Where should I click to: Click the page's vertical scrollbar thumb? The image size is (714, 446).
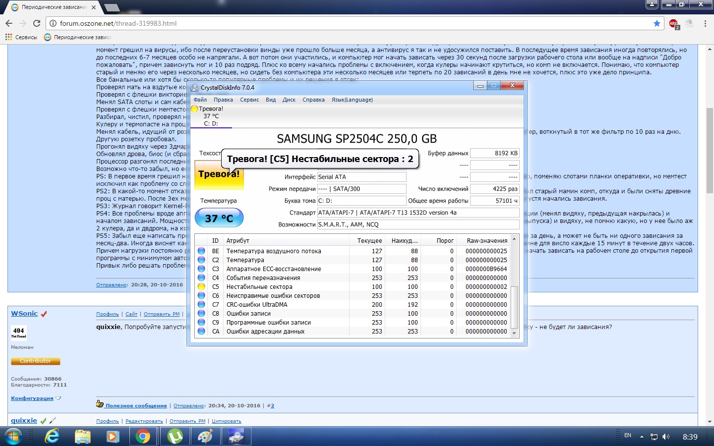point(710,149)
